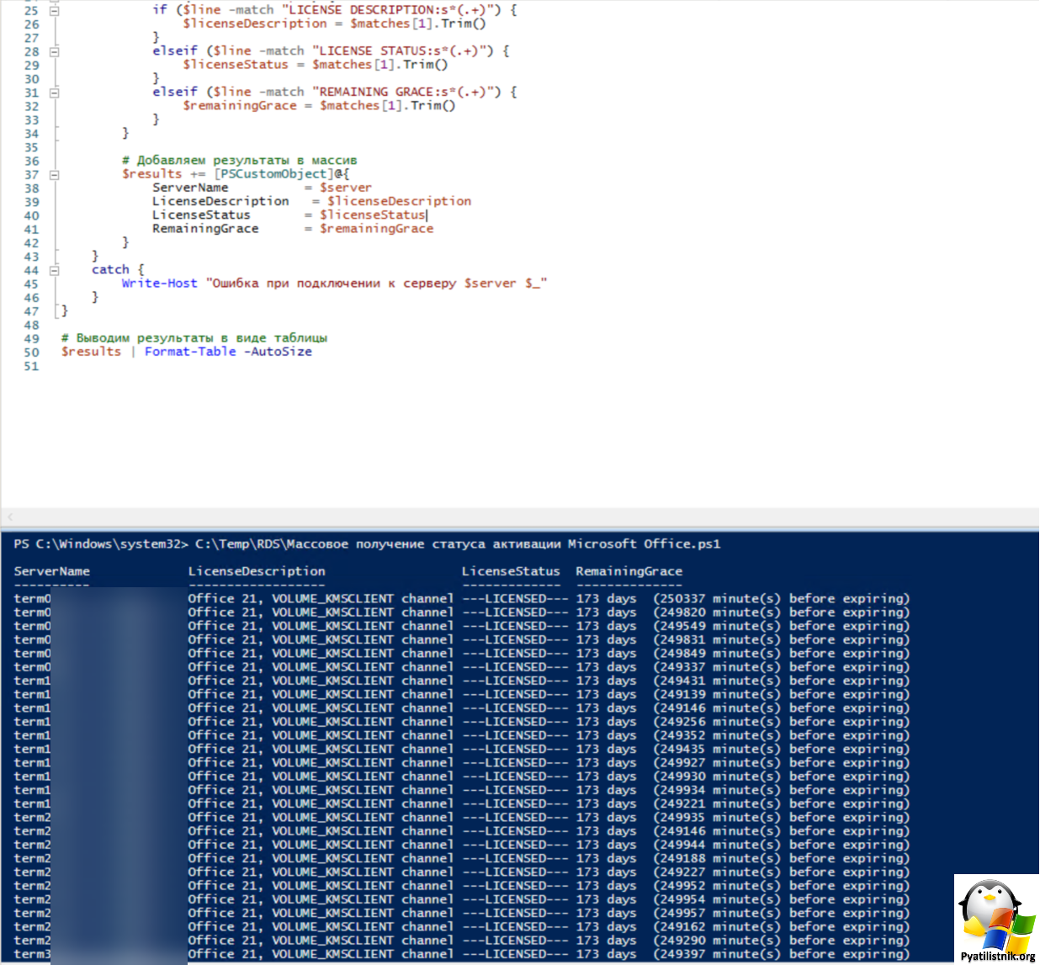
Task: Click the $server value on line 38
Action: [346, 188]
